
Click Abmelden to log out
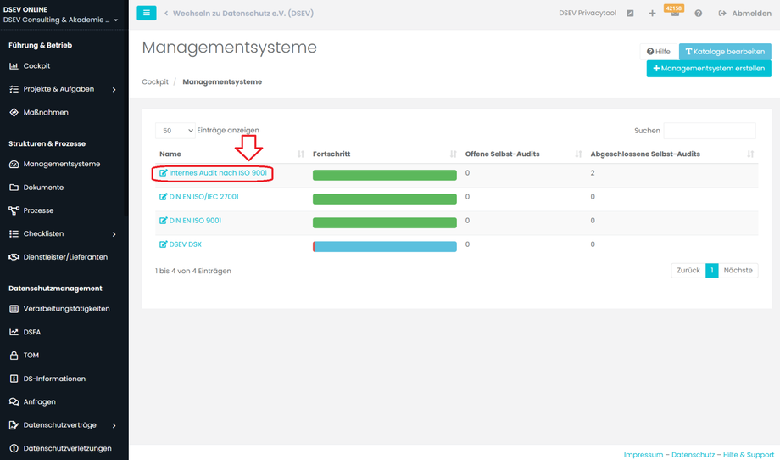click(x=744, y=14)
